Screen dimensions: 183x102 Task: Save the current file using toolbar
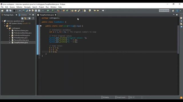point(7,10)
